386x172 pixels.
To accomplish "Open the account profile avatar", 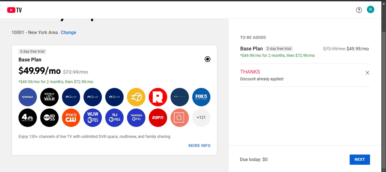I will point(370,10).
